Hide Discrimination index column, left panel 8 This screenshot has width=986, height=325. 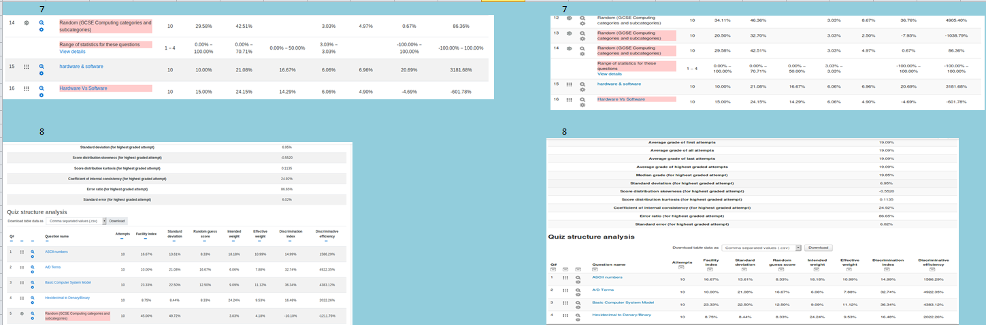coord(290,241)
